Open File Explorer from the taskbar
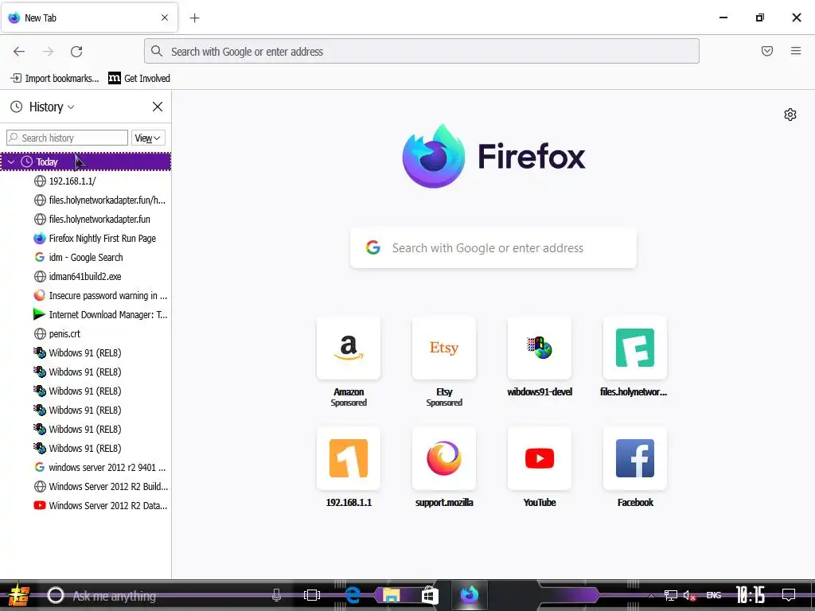Viewport: 815px width, 611px height. pos(392,595)
